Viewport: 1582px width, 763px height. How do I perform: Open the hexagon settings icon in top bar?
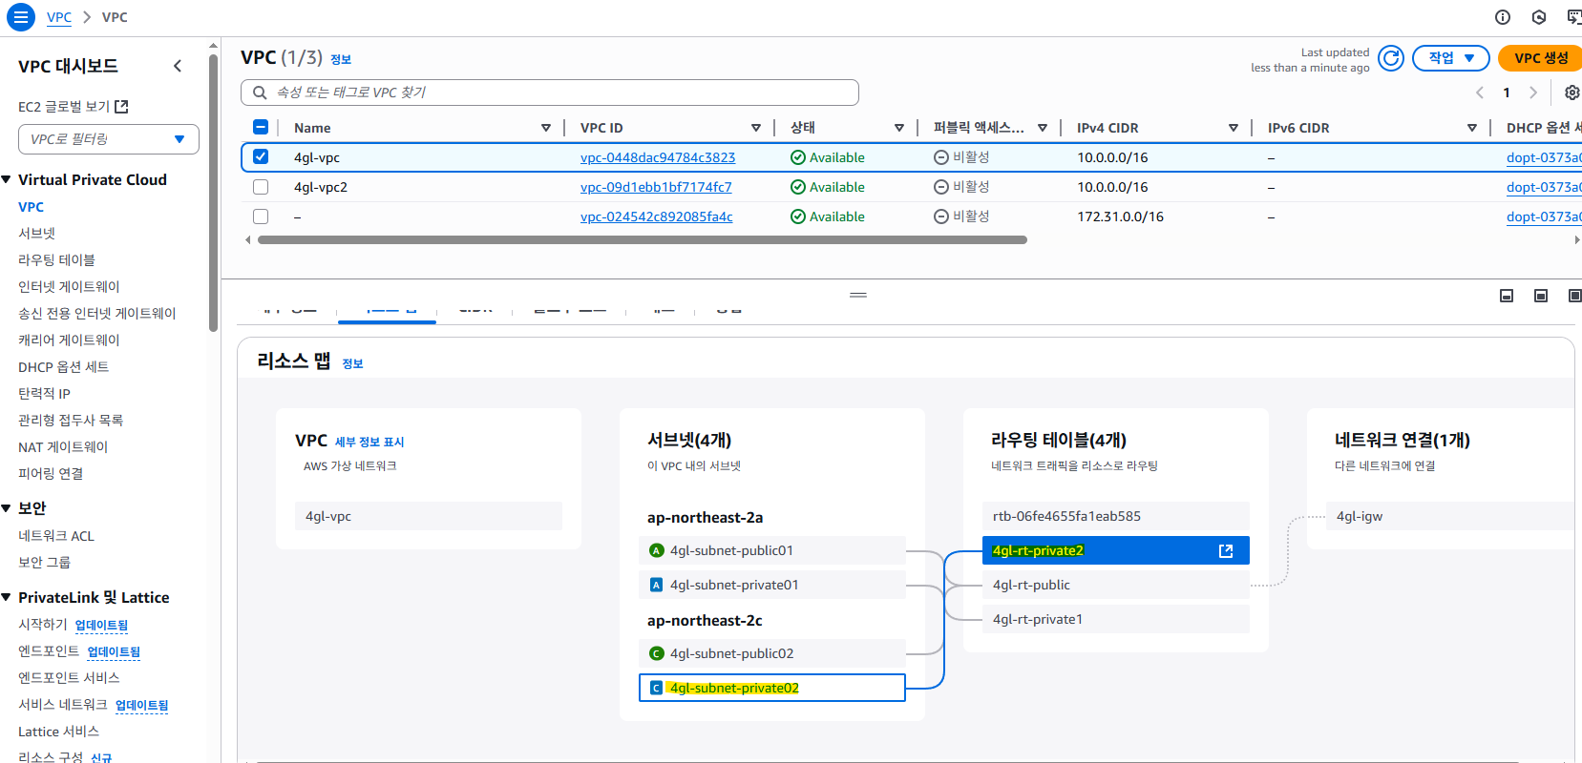(x=1539, y=17)
